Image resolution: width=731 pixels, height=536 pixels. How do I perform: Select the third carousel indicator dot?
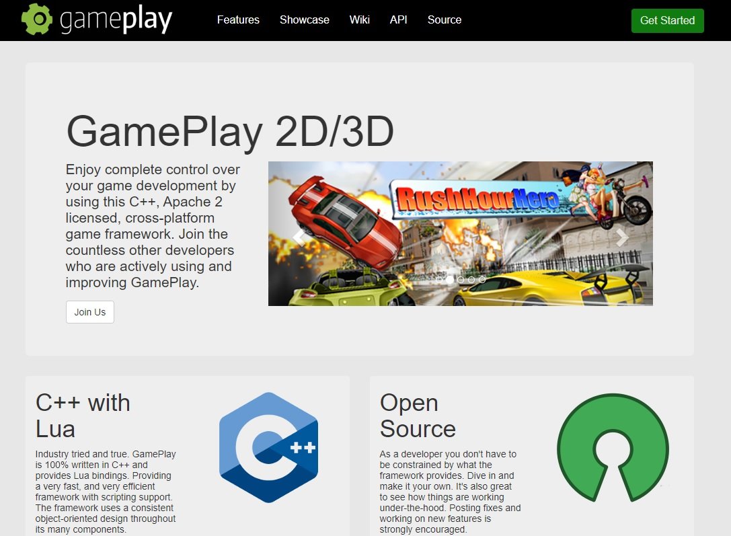(x=461, y=280)
